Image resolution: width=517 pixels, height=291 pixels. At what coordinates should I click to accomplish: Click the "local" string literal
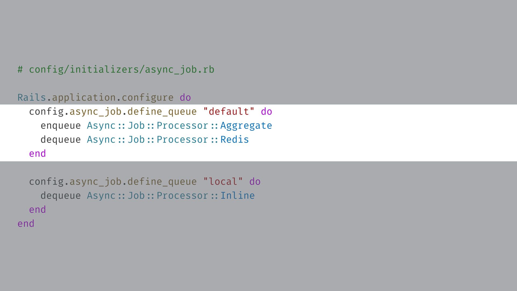(223, 182)
